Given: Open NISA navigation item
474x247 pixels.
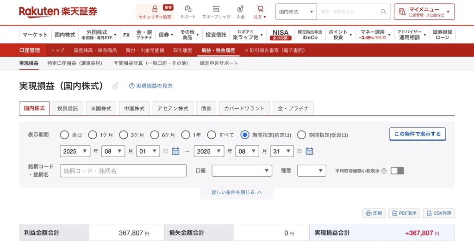Looking at the screenshot, I should point(281,35).
